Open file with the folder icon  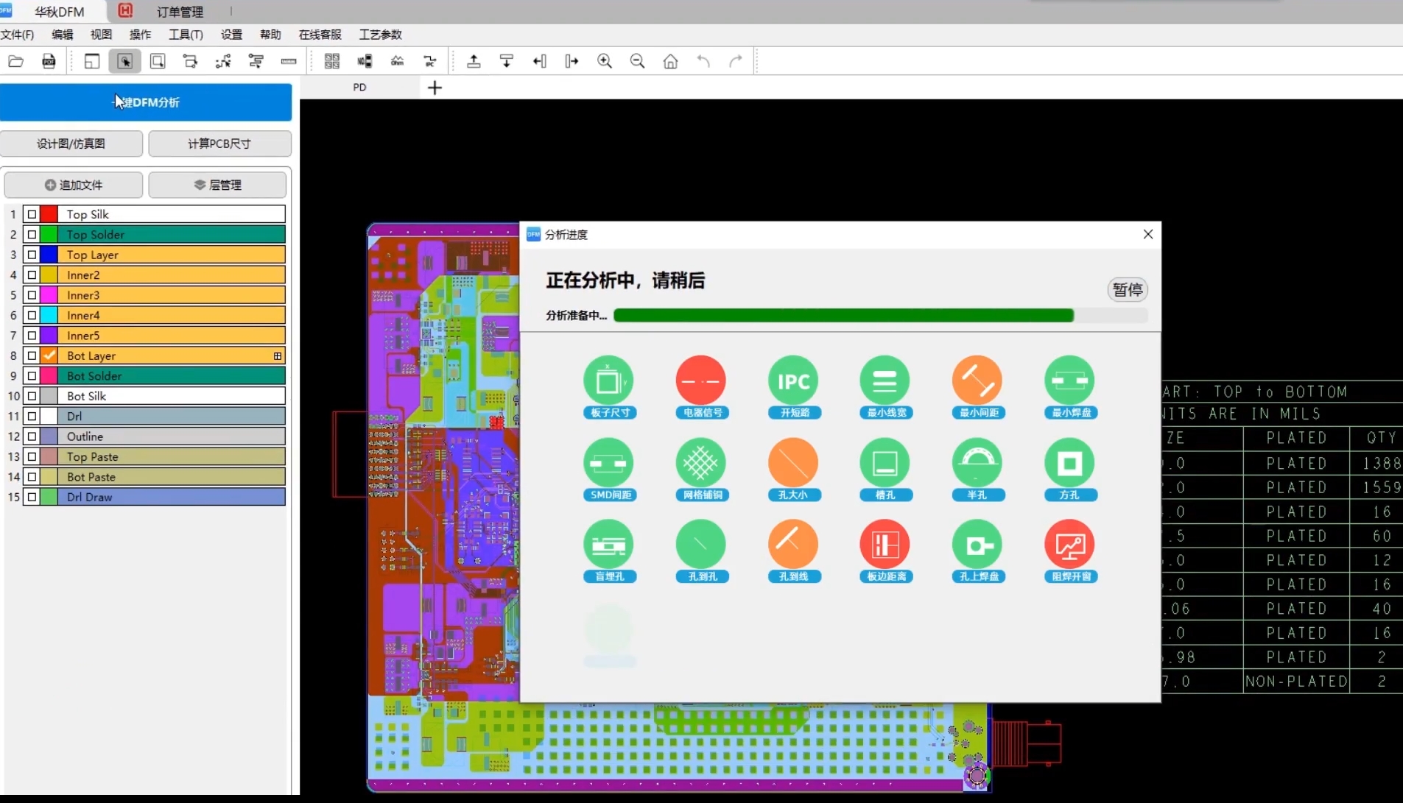[x=15, y=61]
